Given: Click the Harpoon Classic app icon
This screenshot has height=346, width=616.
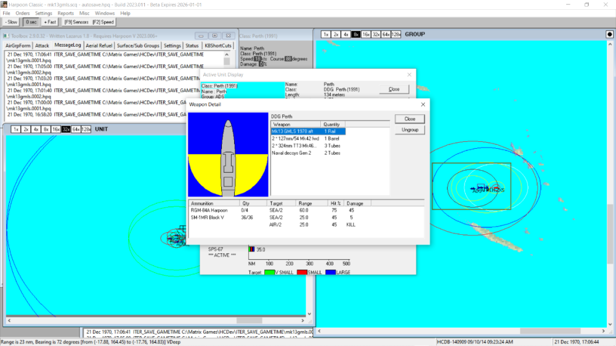Looking at the screenshot, I should pyautogui.click(x=4, y=4).
